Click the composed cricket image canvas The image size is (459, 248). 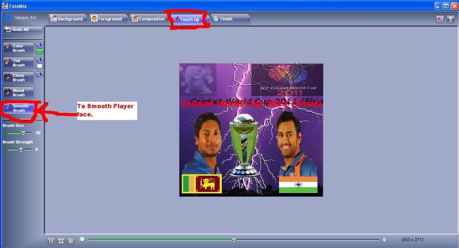251,130
